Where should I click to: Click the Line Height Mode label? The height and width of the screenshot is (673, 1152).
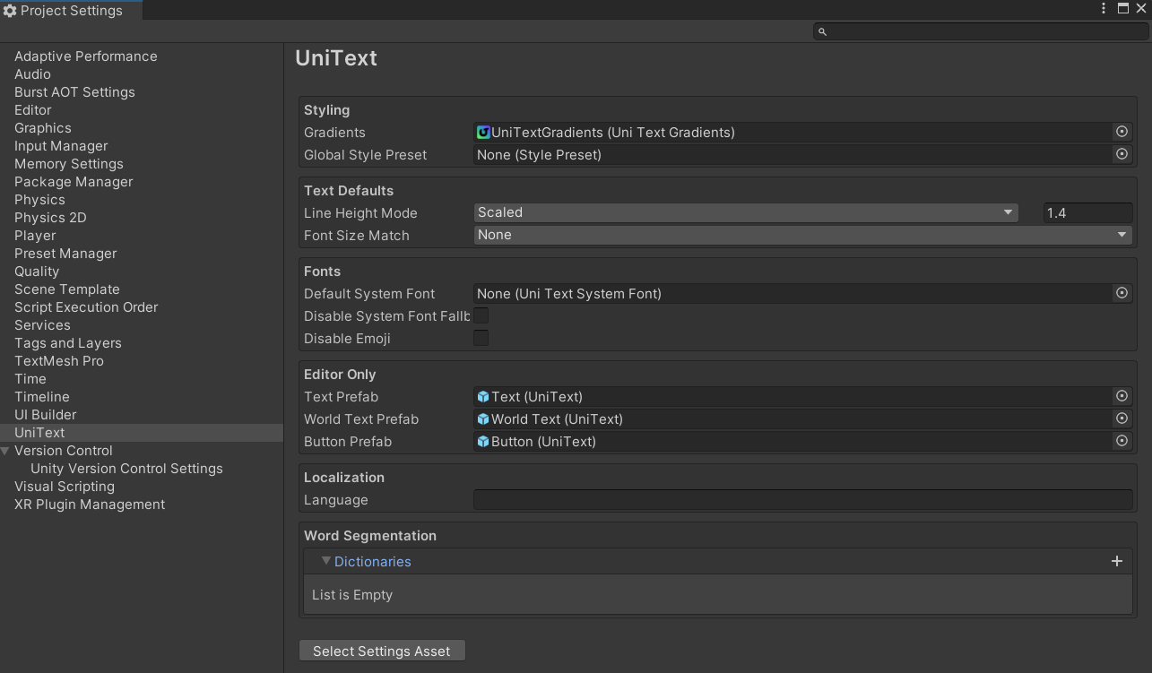360,213
